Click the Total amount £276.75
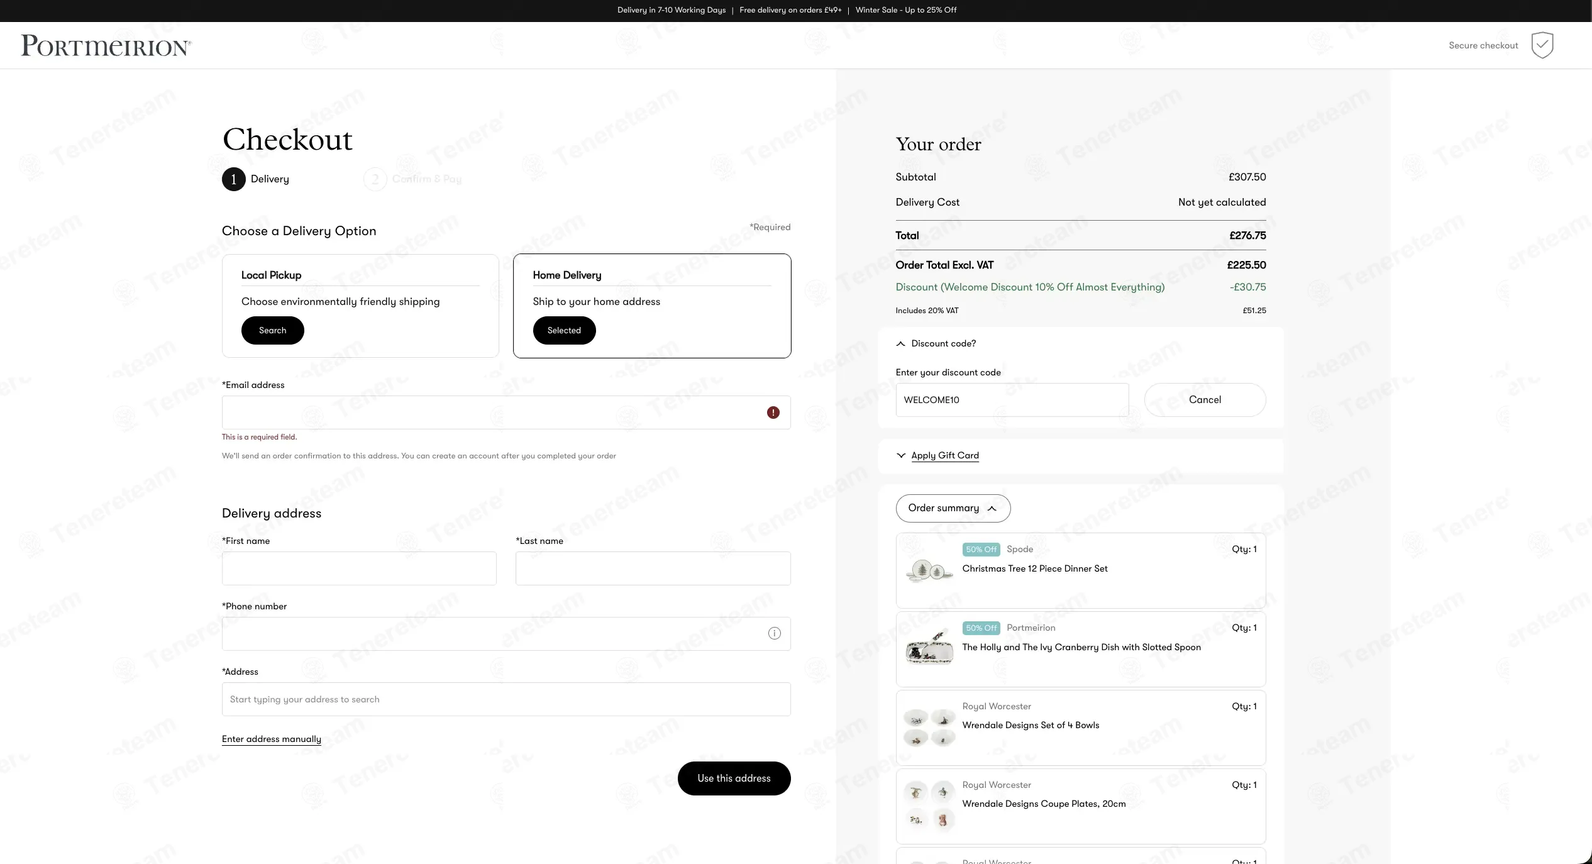 (x=1248, y=236)
